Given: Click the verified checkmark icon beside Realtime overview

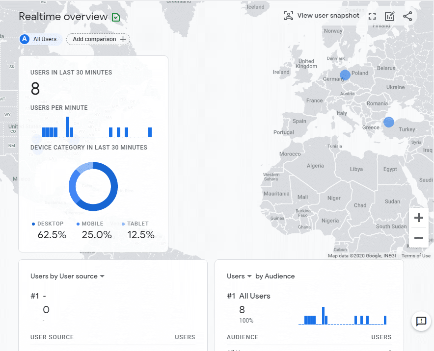Looking at the screenshot, I should click(x=116, y=17).
